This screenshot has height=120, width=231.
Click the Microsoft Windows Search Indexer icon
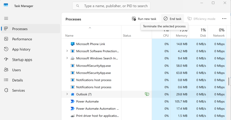pos(72,58)
